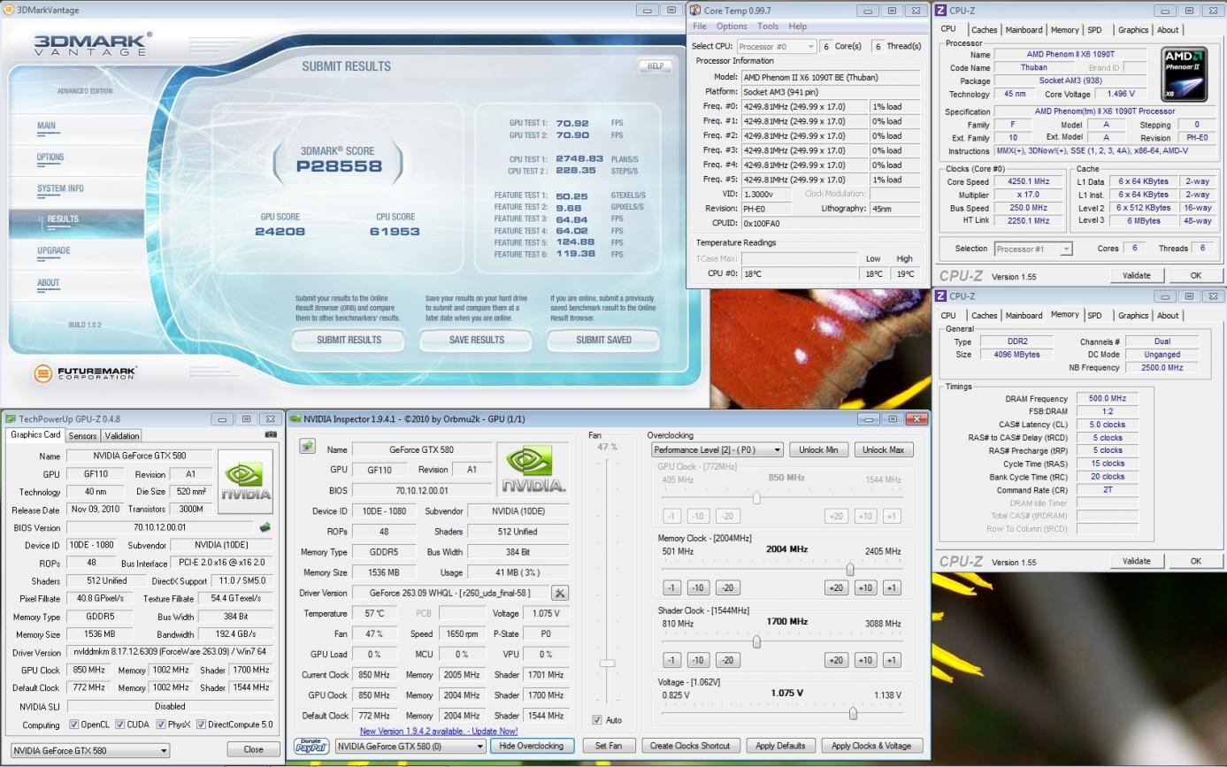Viewport: 1227px width, 767px height.
Task: Click the NVIDIA logo in NVIDIA Inspector
Action: 533,469
